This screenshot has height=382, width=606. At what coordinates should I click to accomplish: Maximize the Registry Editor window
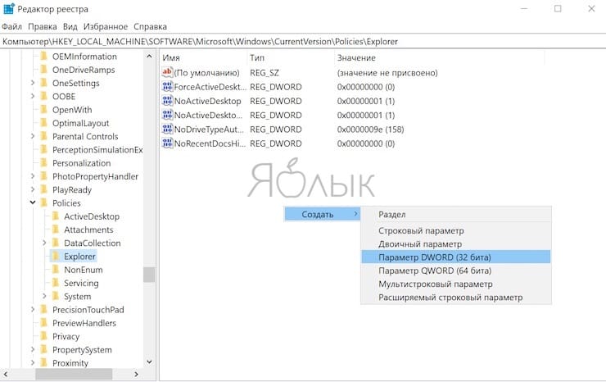558,8
